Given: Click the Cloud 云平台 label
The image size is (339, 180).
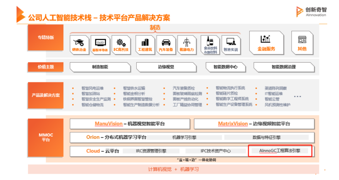Looking at the screenshot, I should pos(102,151).
